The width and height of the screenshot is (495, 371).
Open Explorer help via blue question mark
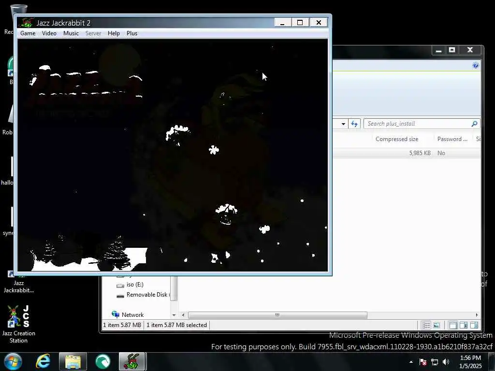(476, 65)
